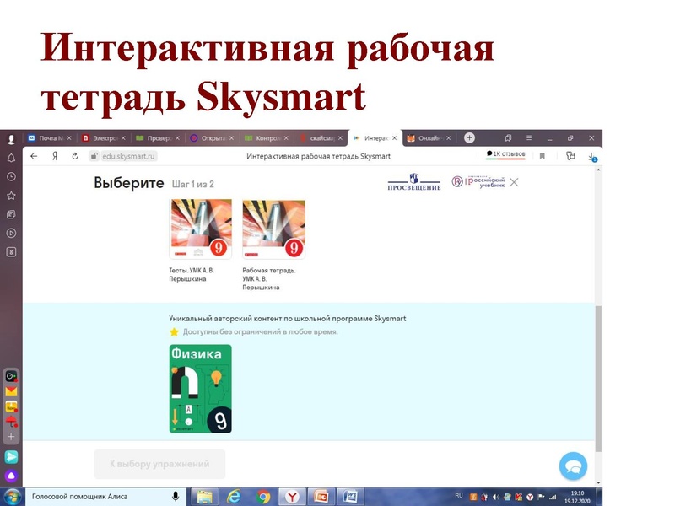The height and width of the screenshot is (506, 675).
Task: Open the browser menu with three lines
Action: (x=529, y=137)
